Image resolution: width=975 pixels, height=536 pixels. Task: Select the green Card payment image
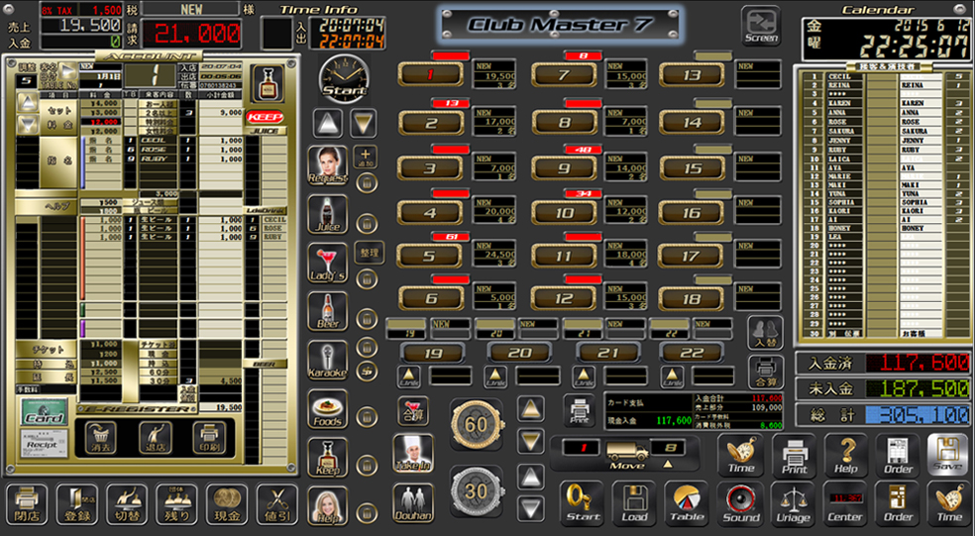pos(45,413)
